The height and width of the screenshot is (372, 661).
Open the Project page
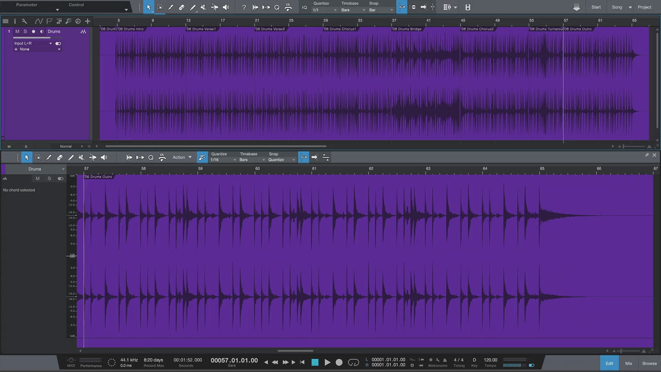pyautogui.click(x=644, y=7)
